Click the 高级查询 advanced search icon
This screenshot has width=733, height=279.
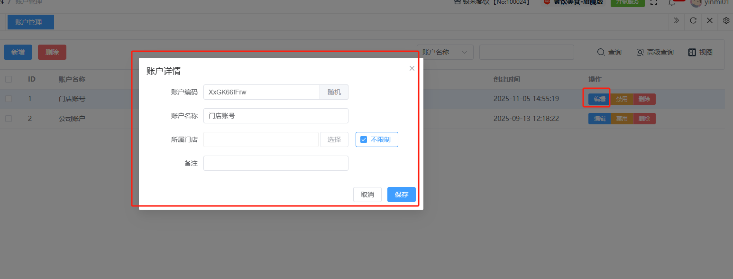pyautogui.click(x=640, y=52)
